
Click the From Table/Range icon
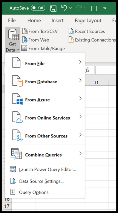coord(24,48)
